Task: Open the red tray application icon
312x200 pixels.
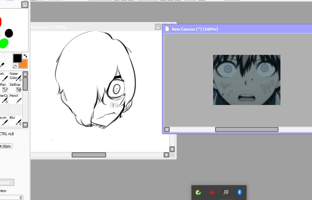Action: tap(212, 192)
